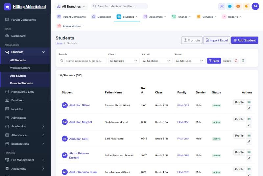Focus the search students or families field
Screen dimensions: 263x176
[120, 6]
